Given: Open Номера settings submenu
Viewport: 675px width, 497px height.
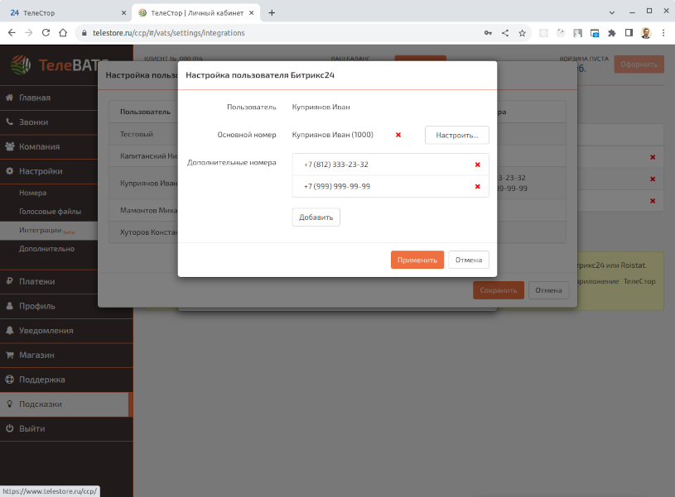Looking at the screenshot, I should (x=33, y=193).
